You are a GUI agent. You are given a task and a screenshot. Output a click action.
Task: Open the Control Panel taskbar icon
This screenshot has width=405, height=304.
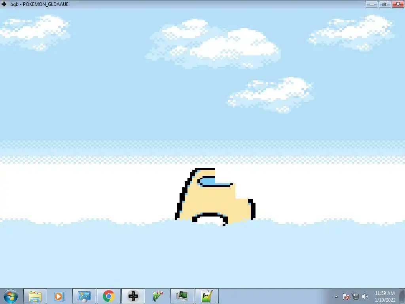[84, 296]
